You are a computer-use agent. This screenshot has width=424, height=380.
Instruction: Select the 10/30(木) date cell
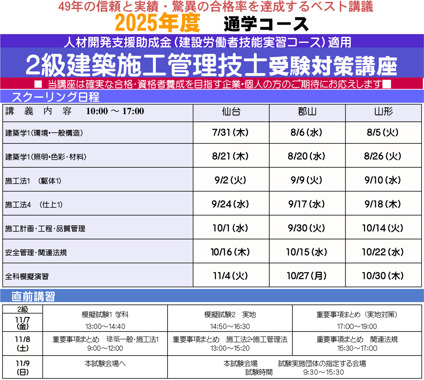pyautogui.click(x=383, y=275)
